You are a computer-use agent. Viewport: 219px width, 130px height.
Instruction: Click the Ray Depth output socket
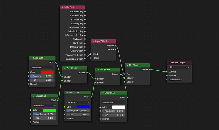coord(85,43)
